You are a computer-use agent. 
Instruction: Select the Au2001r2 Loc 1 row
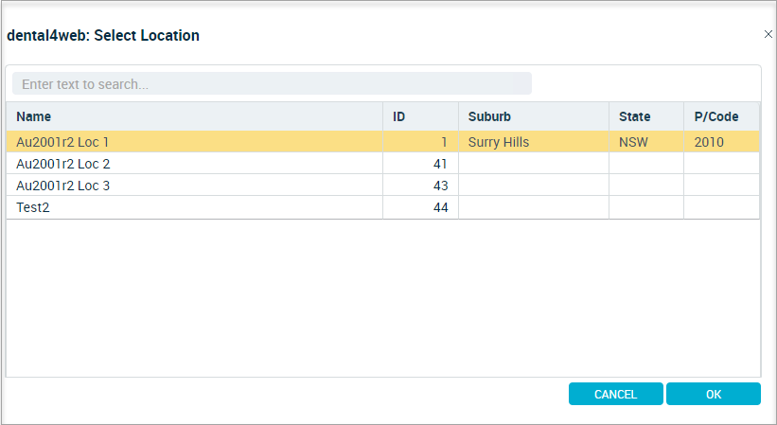(x=382, y=142)
